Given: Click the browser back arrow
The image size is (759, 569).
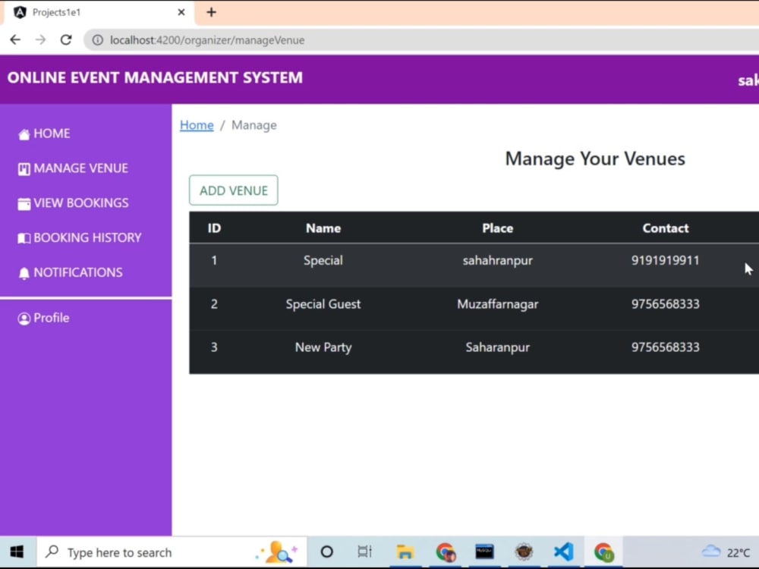Looking at the screenshot, I should 15,39.
